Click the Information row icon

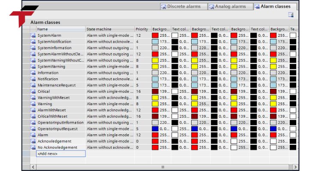tap(33, 73)
